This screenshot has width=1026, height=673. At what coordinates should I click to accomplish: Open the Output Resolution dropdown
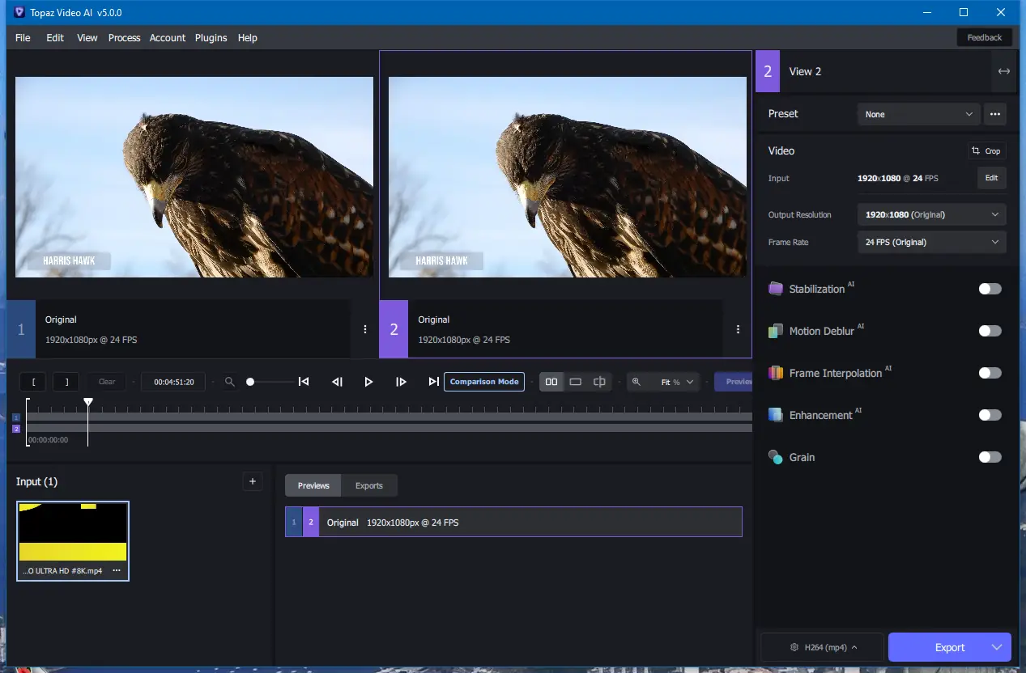click(931, 215)
